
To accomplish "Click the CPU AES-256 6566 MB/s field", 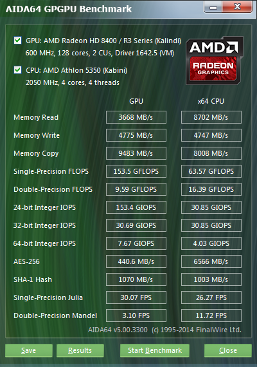I will (x=211, y=261).
